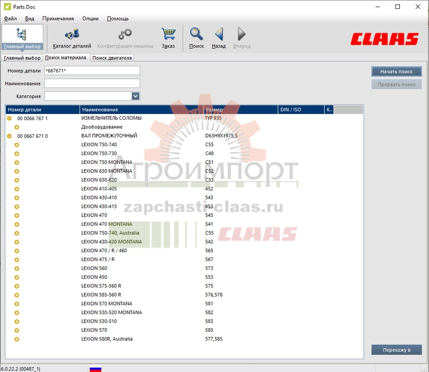
Task: Open the Заказ shopping cart
Action: pyautogui.click(x=168, y=38)
